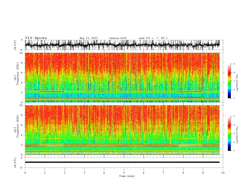The image size is (251, 194).
Task: Click the "start UT = 7 : 50: 1" text
Action: (x=153, y=38)
